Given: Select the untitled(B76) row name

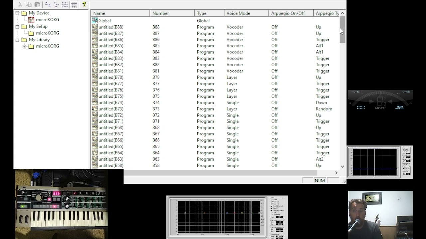Looking at the screenshot, I should tap(111, 90).
